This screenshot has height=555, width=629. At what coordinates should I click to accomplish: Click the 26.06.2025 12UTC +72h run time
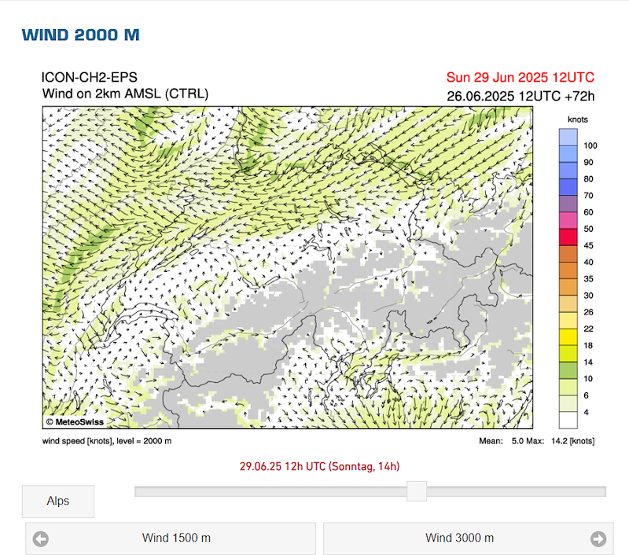click(x=520, y=96)
